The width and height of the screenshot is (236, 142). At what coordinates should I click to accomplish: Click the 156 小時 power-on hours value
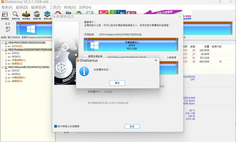click(x=190, y=113)
